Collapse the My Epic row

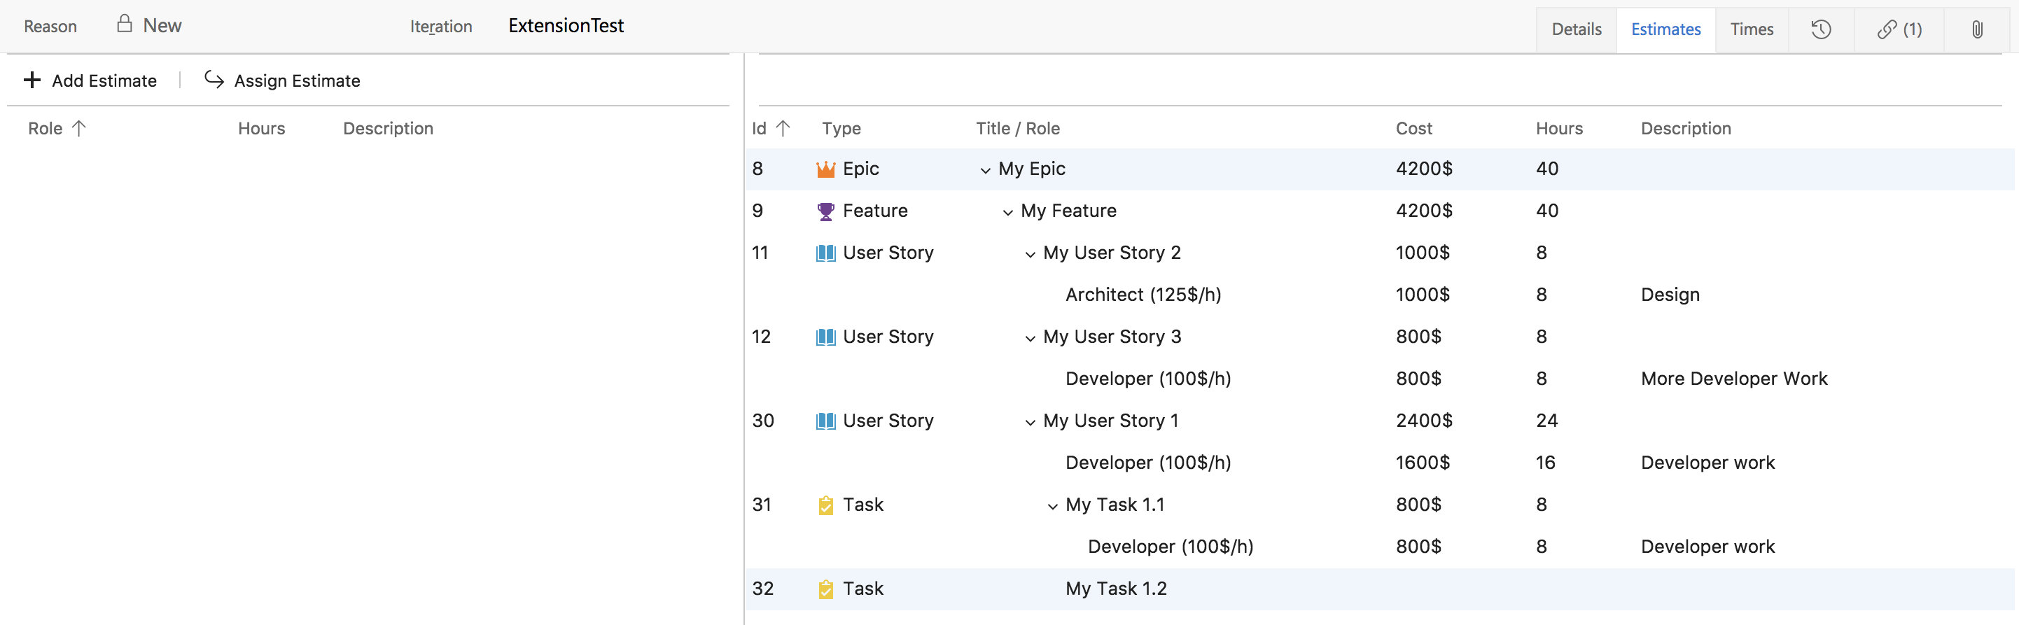click(x=985, y=170)
